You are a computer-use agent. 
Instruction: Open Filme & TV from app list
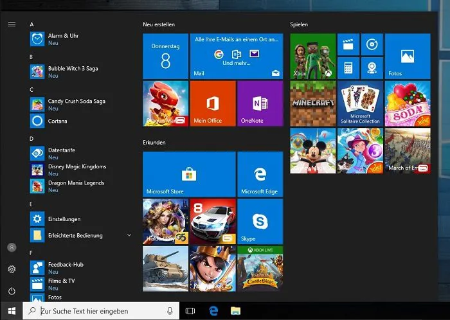[x=80, y=284]
